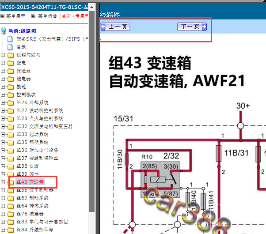The height and width of the screenshot is (234, 266).
Task: Click the 接地 folder icon
Action: 11,87
